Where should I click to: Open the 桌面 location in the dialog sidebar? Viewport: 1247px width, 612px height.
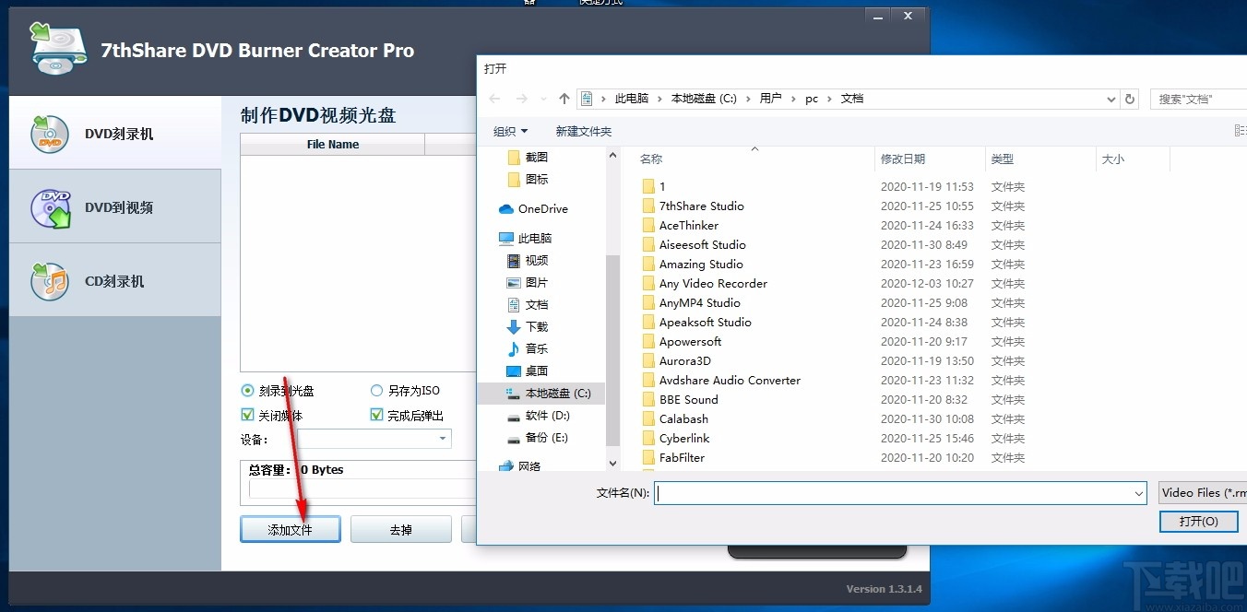[537, 371]
